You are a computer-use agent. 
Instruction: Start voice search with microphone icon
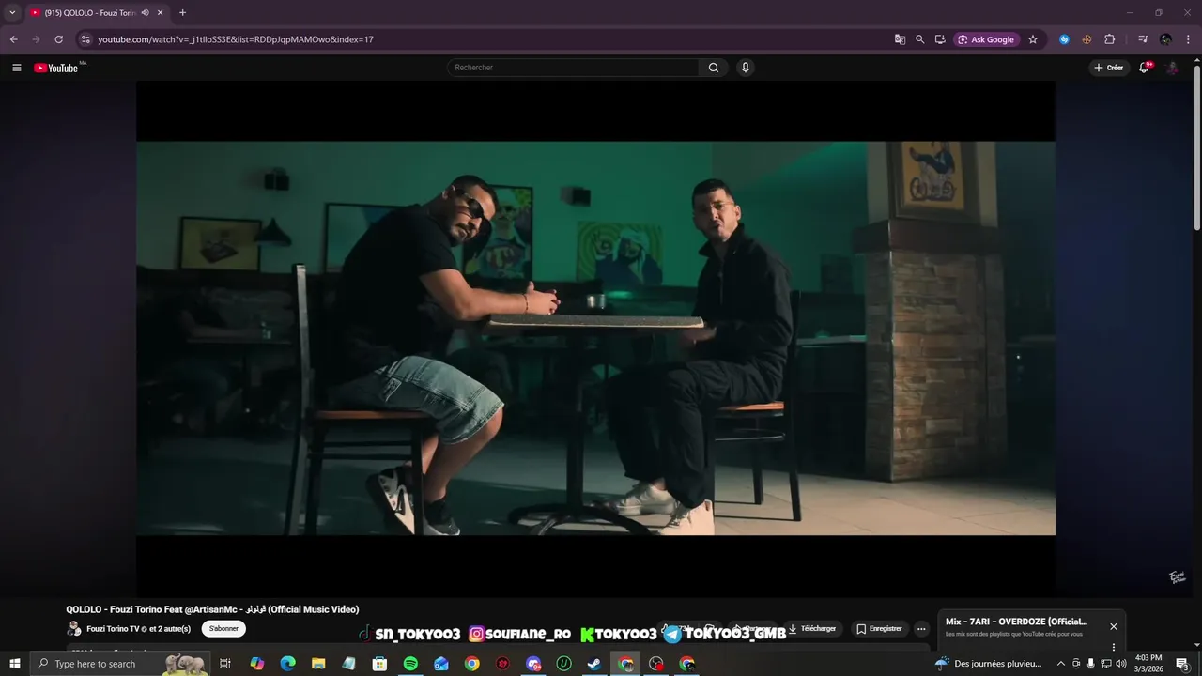[746, 68]
